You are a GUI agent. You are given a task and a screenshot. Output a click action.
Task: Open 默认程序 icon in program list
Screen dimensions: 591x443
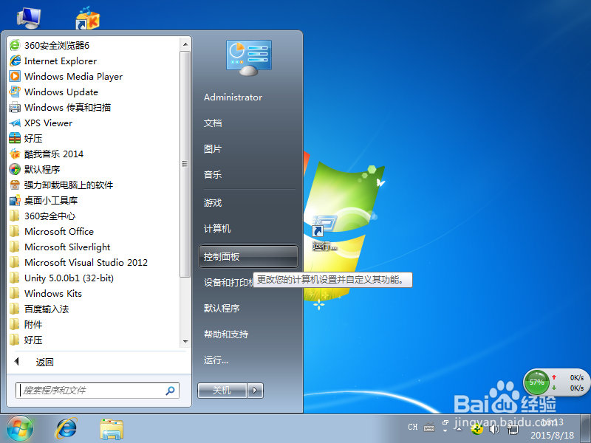coord(15,169)
